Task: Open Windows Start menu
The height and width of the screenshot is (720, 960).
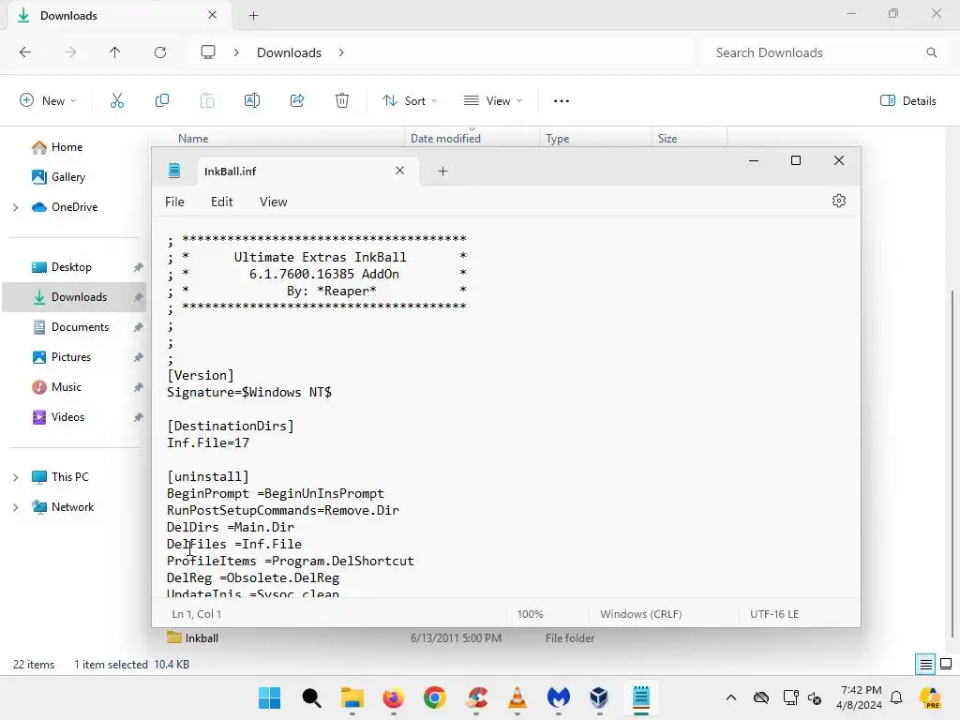Action: click(x=269, y=697)
